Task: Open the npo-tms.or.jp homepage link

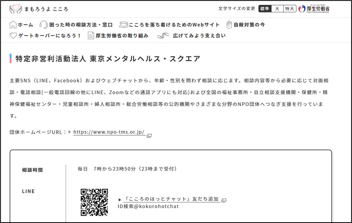Action: pos(109,132)
